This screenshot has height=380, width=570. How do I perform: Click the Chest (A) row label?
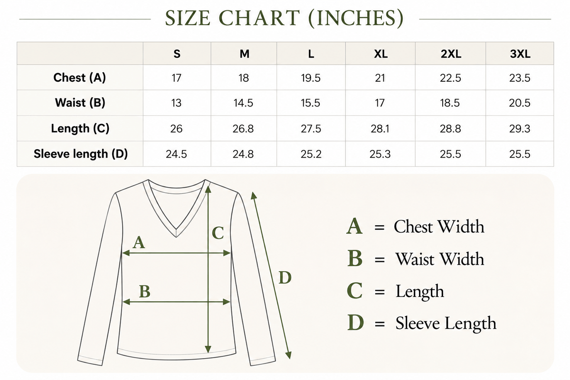point(80,77)
